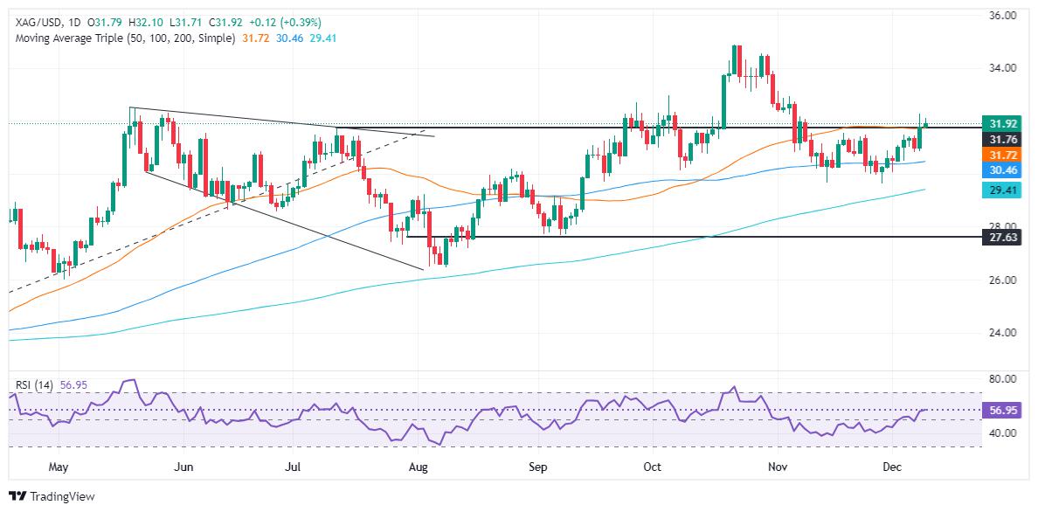The width and height of the screenshot is (1038, 512).
Task: Click the Aug label on time axis
Action: (419, 468)
